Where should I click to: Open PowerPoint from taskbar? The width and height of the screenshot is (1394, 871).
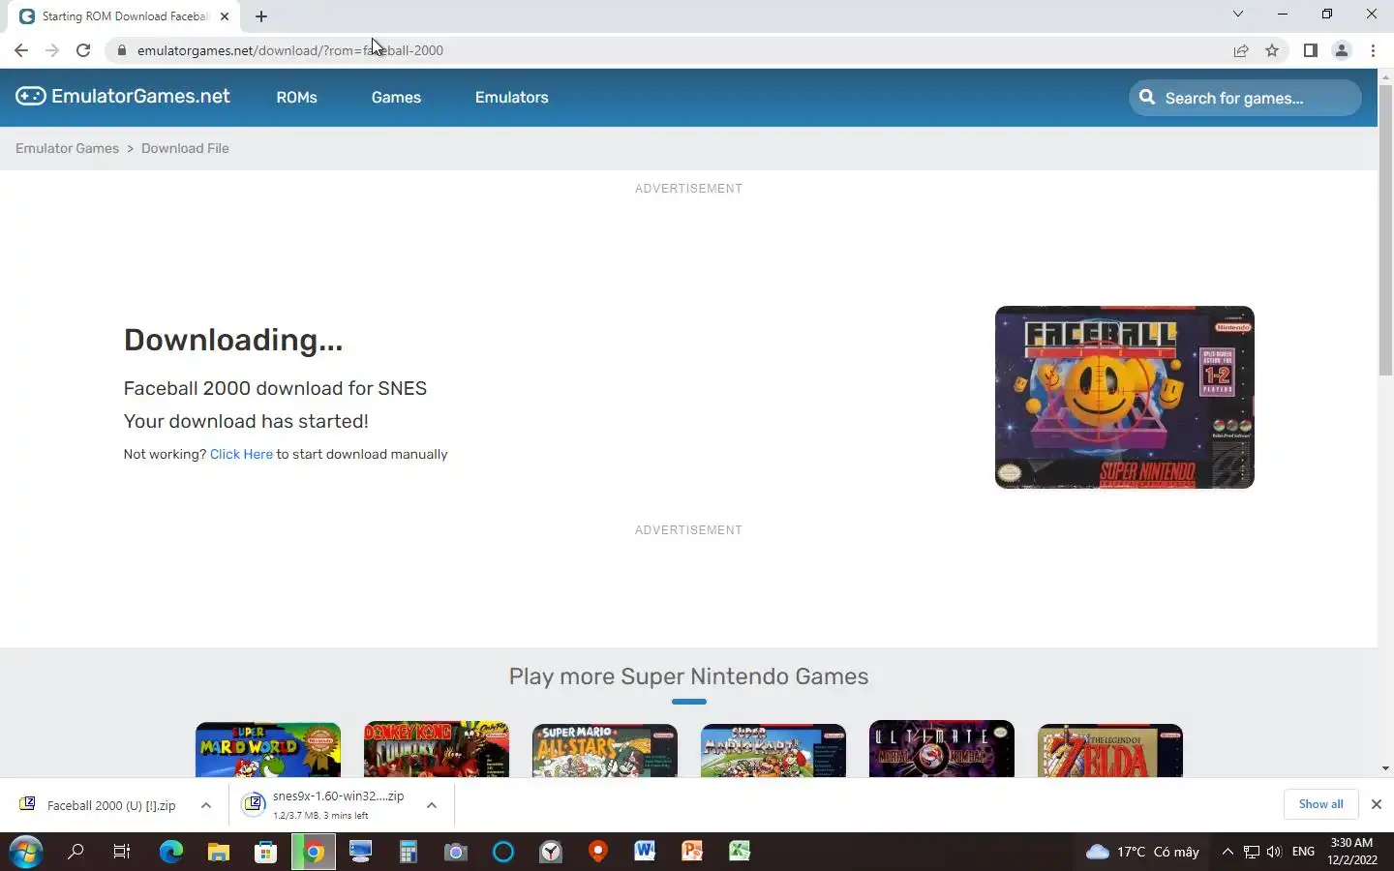(x=692, y=852)
